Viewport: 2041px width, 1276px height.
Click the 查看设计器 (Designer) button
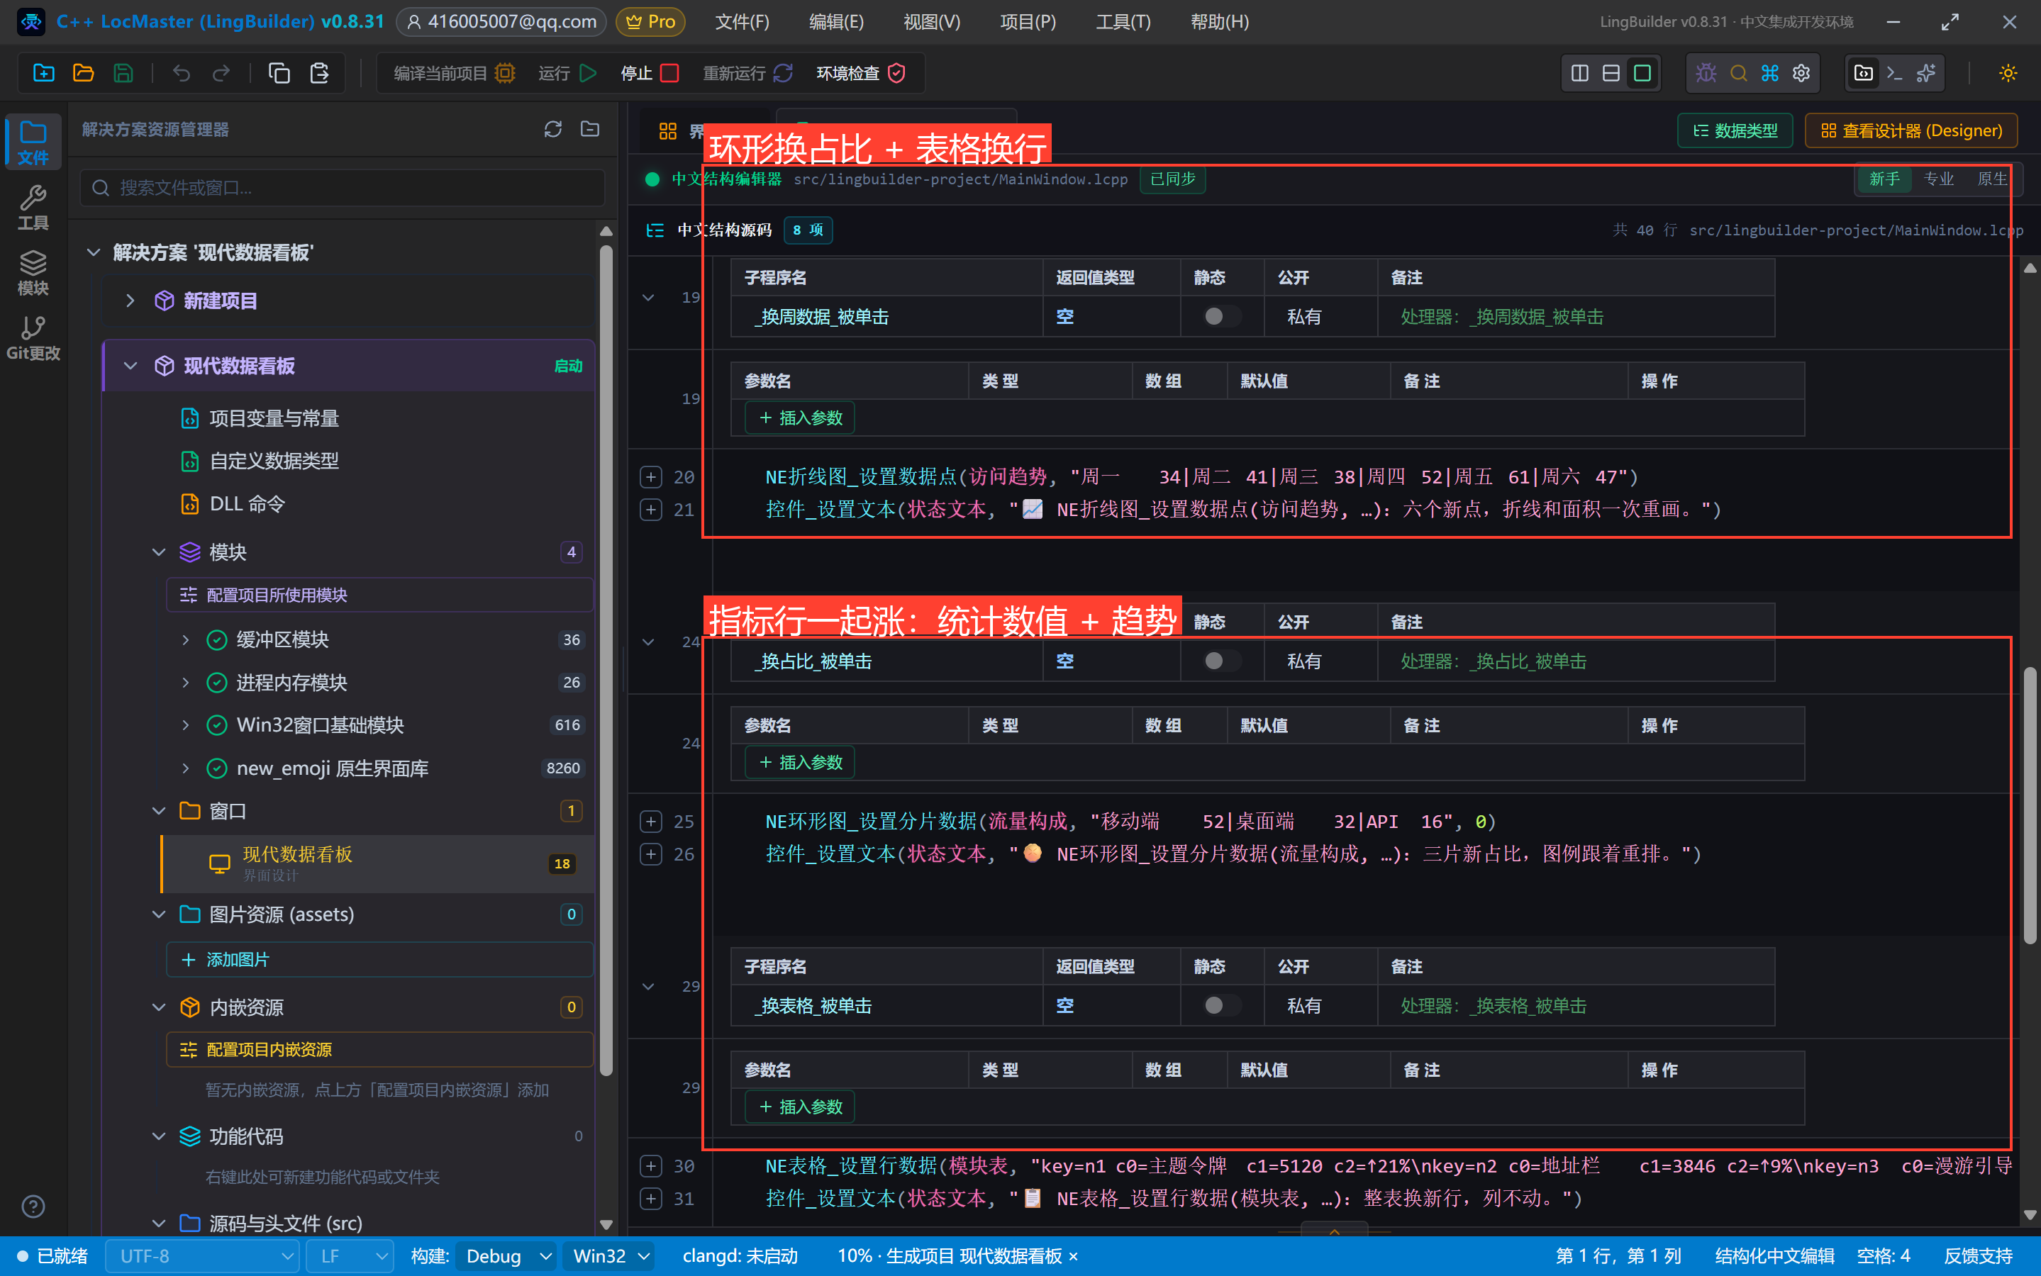tap(1911, 131)
